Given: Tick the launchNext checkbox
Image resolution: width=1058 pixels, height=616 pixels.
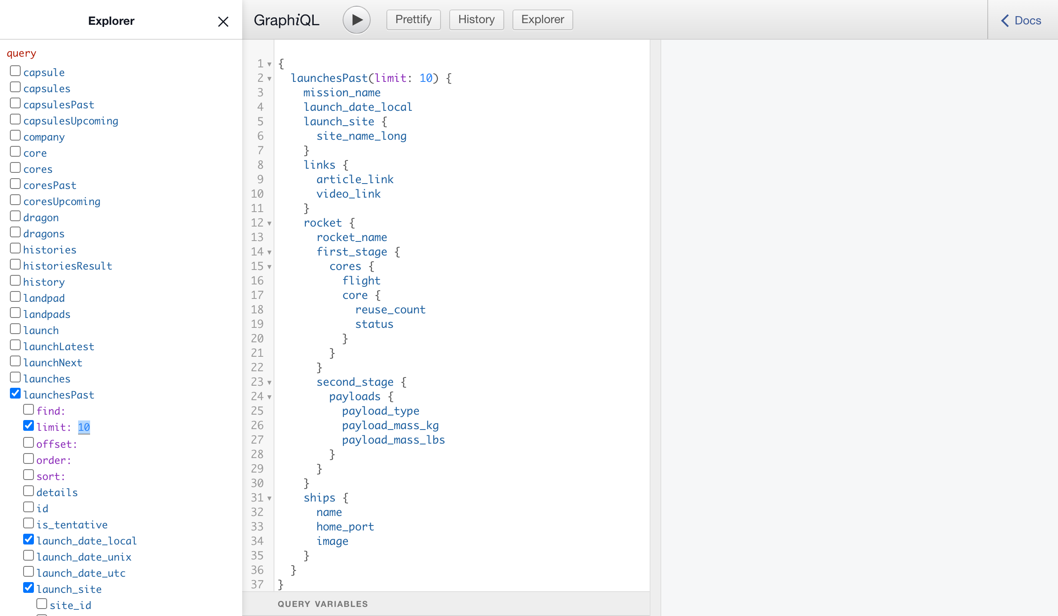Looking at the screenshot, I should [x=15, y=361].
